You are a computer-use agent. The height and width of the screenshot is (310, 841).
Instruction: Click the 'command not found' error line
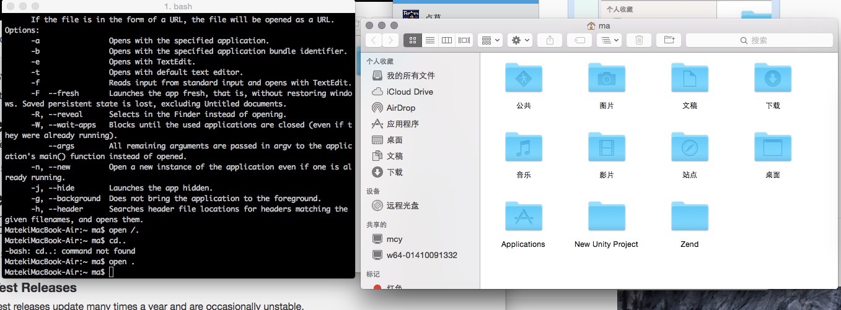[69, 251]
